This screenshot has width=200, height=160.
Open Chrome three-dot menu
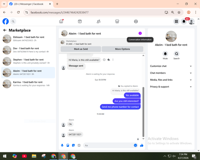(196, 12)
